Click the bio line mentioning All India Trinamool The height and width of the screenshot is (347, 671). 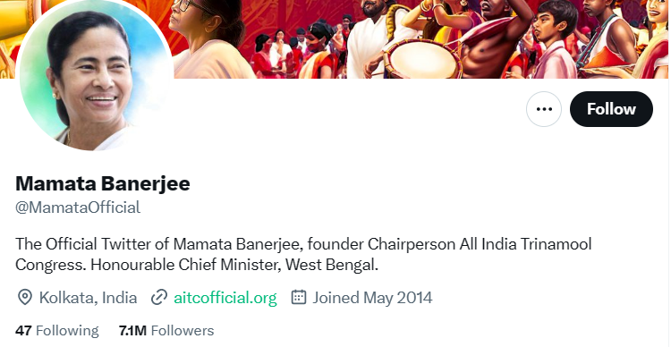tap(304, 244)
